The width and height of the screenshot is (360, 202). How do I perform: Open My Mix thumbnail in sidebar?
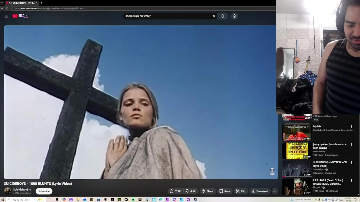297,132
